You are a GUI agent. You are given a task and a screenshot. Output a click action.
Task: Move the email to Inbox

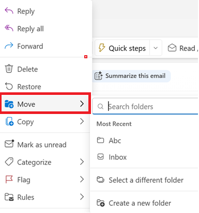pyautogui.click(x=144, y=157)
